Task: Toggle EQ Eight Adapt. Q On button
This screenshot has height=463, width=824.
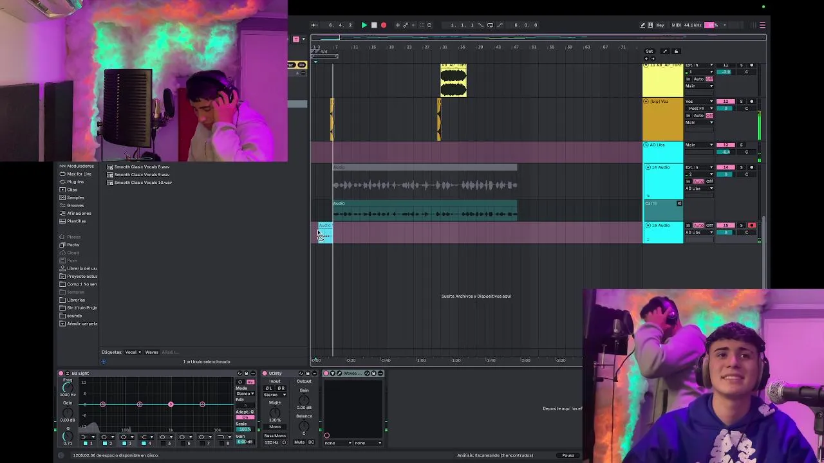Action: (x=245, y=417)
